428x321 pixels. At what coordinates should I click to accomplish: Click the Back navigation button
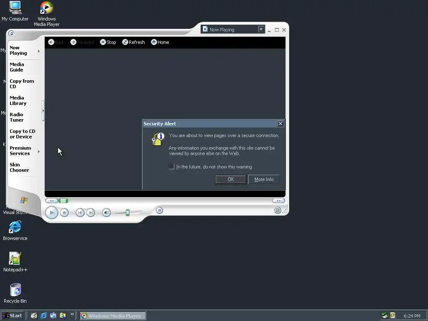(x=56, y=42)
